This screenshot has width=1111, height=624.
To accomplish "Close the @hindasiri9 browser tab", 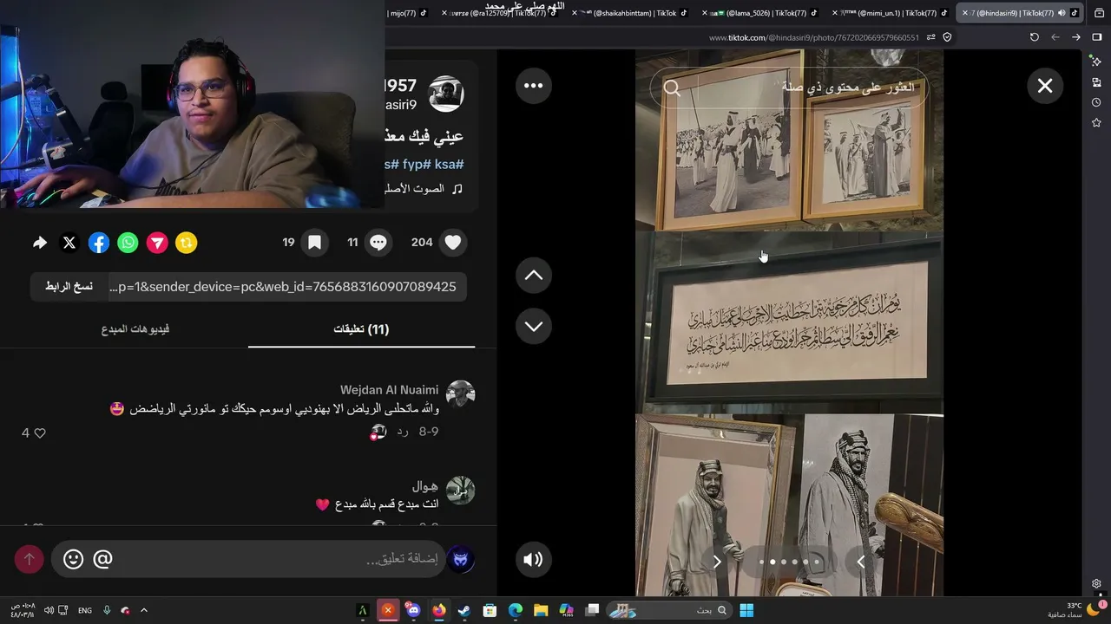I will pyautogui.click(x=964, y=13).
